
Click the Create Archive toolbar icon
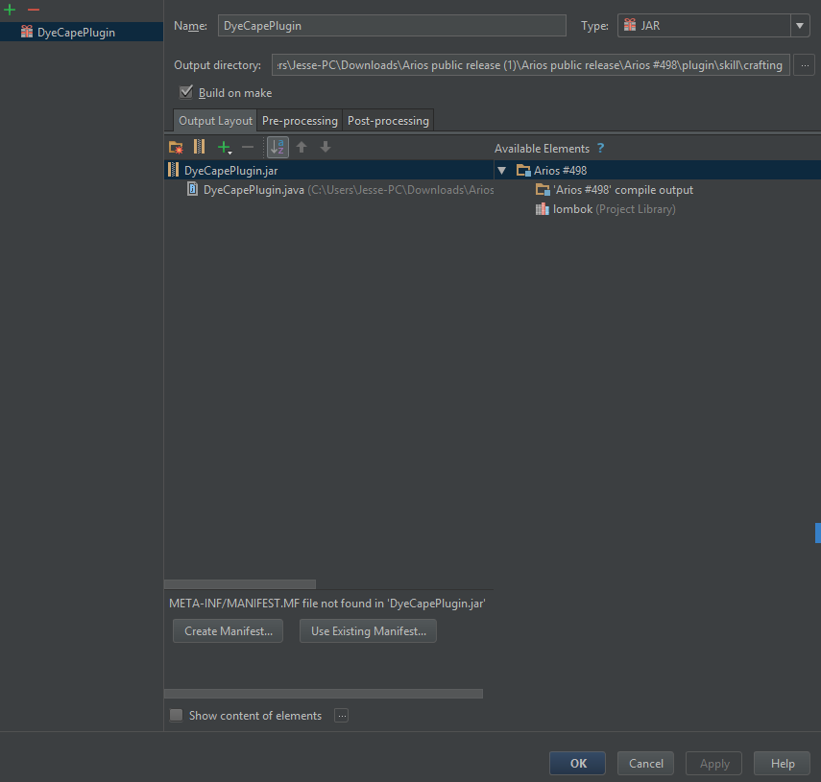[200, 147]
